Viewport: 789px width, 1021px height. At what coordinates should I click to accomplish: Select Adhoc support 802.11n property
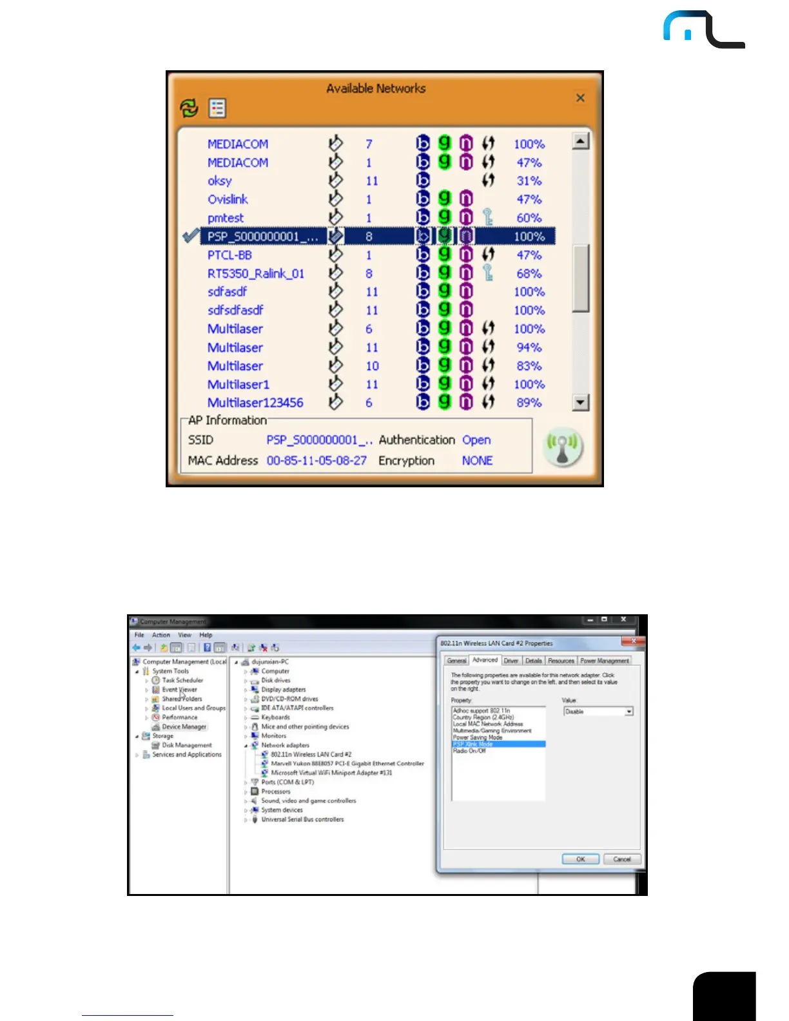[x=498, y=710]
